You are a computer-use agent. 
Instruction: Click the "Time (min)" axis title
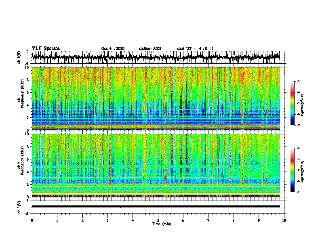162,224
